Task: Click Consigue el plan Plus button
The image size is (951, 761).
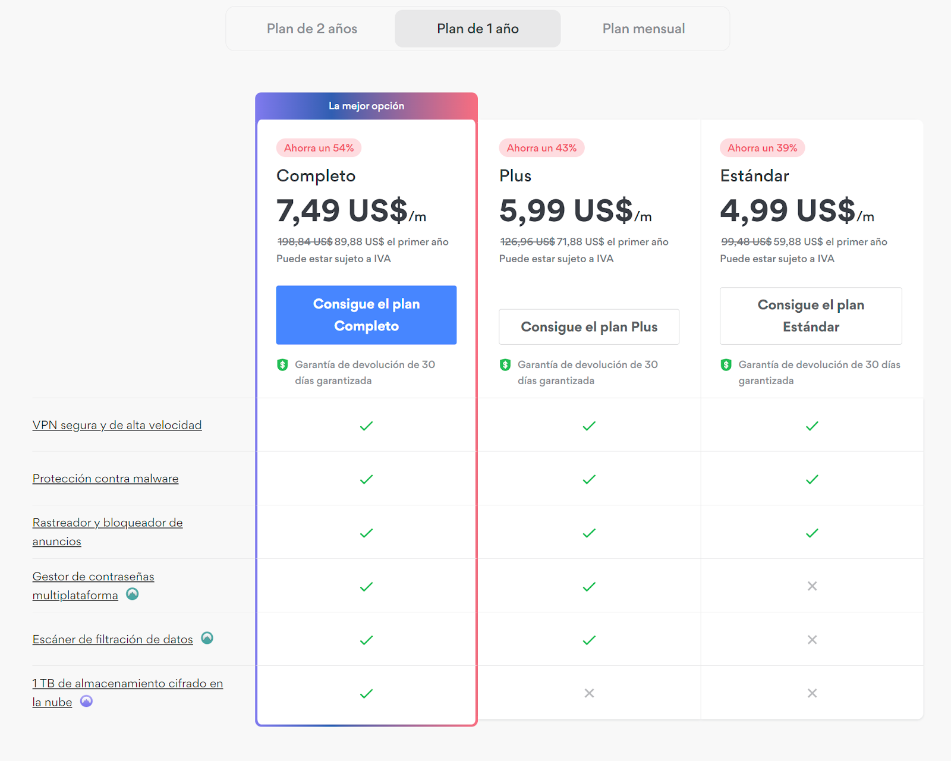Action: tap(589, 327)
